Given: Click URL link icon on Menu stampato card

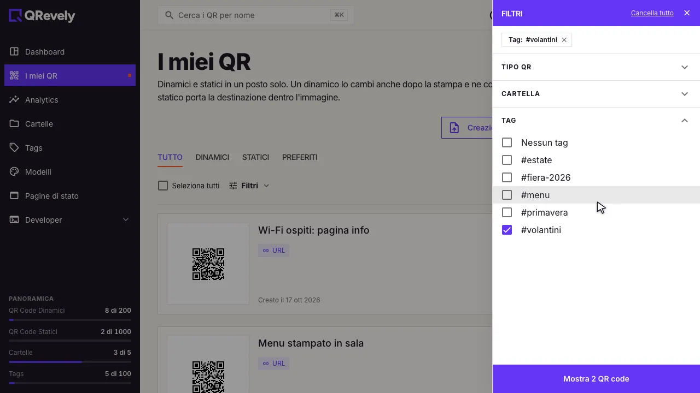Looking at the screenshot, I should click(266, 364).
